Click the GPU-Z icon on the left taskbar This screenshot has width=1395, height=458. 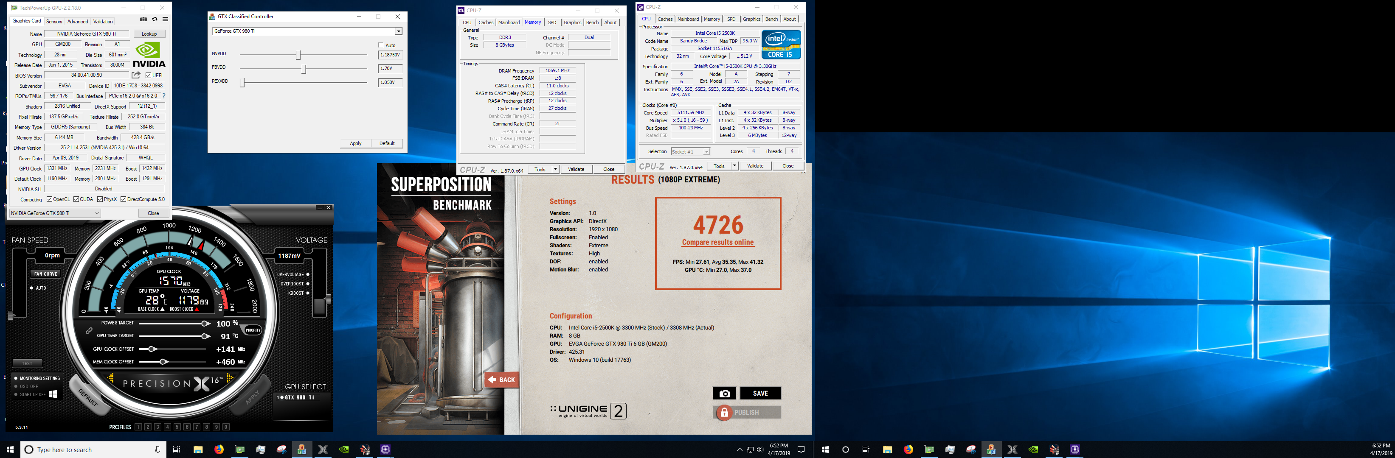(240, 450)
